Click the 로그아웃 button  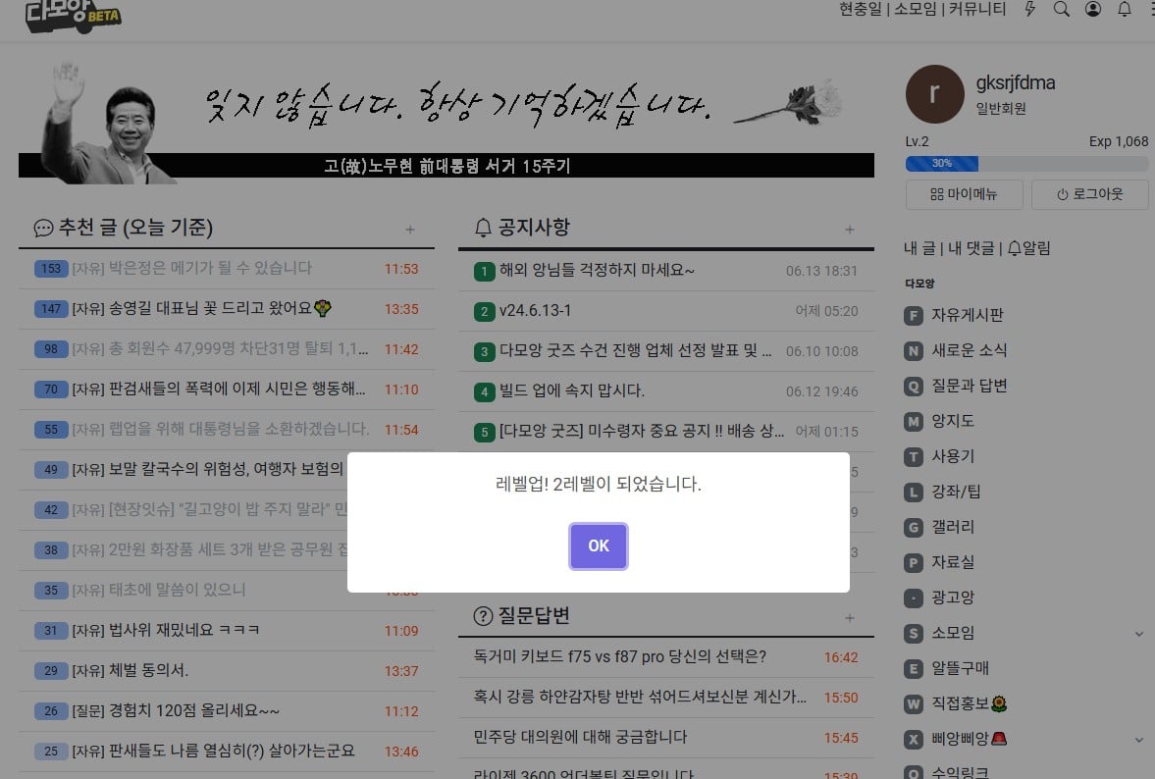click(1089, 194)
